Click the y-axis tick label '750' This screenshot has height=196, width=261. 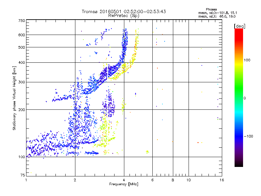point(22,21)
